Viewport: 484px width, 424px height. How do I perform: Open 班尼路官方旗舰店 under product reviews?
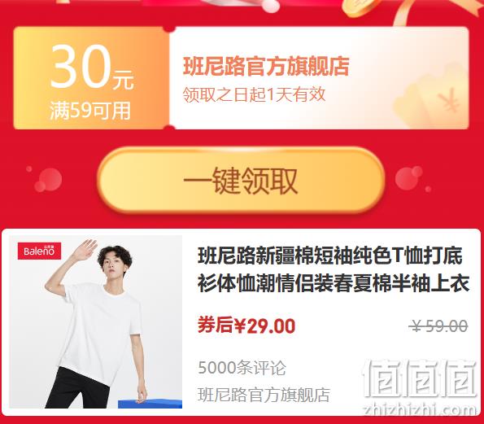point(264,395)
